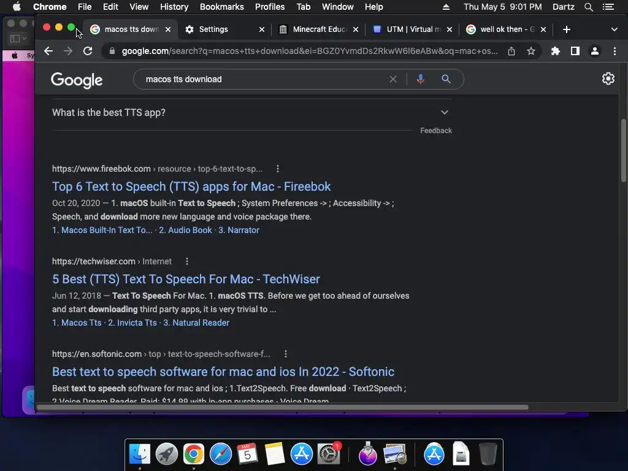Open the Bookmarks menu
Viewport: 628px width, 471px height.
coord(222,7)
